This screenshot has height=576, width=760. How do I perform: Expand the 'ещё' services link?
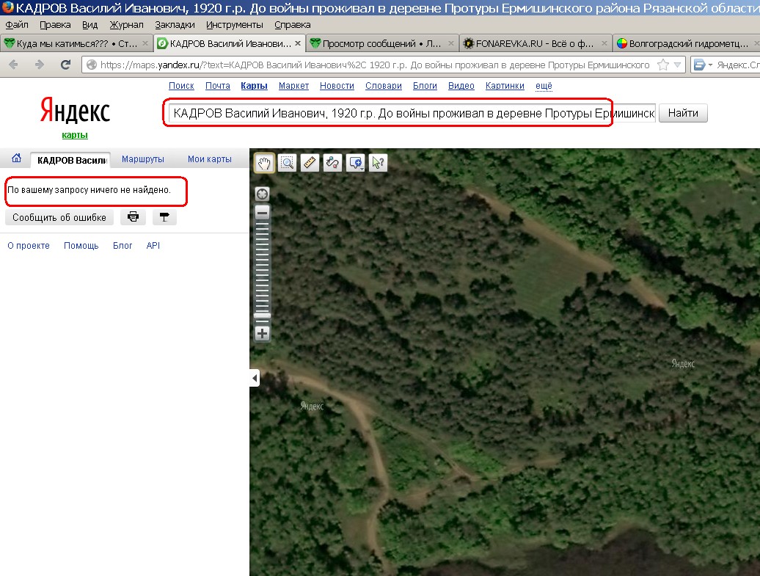544,86
